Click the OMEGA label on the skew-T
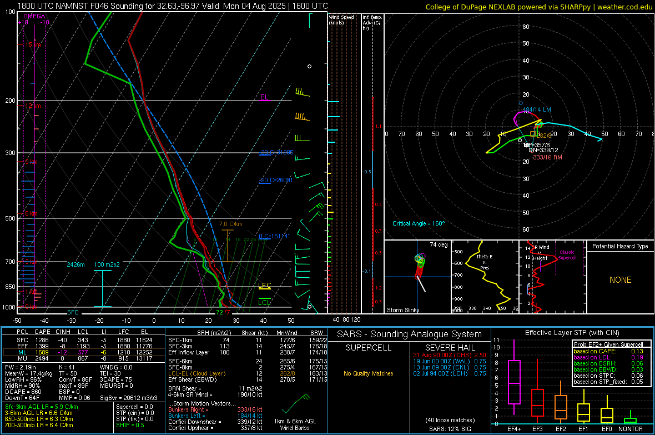Screen dimensions: 655x435 point(34,16)
